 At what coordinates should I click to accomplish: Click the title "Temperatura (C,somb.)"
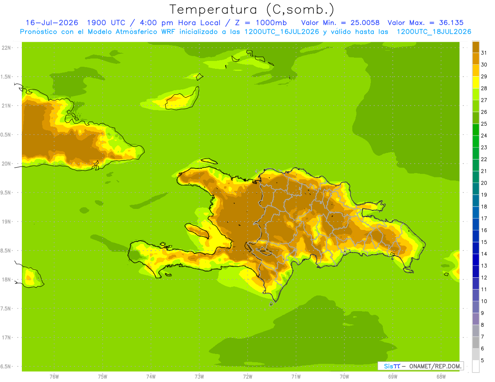click(252, 10)
